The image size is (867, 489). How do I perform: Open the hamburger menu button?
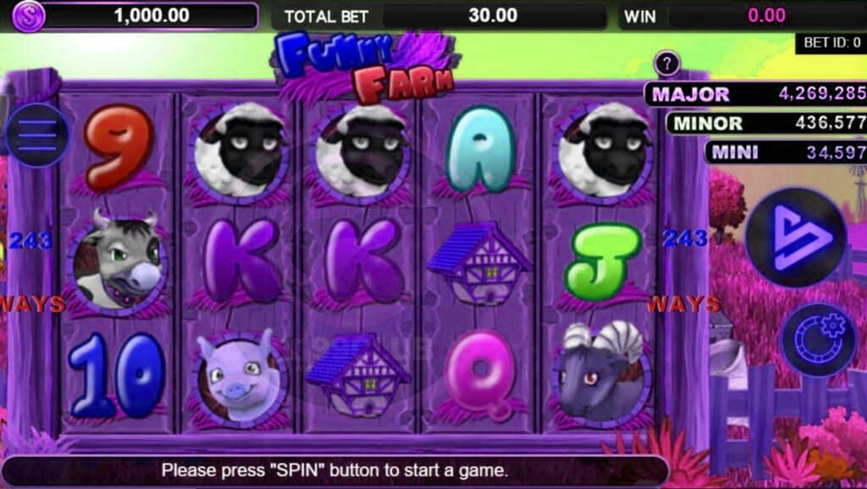(38, 136)
